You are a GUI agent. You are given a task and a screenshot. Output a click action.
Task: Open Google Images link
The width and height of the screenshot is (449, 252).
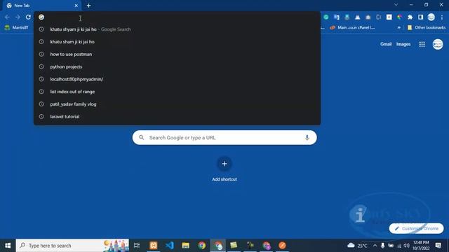(403, 44)
